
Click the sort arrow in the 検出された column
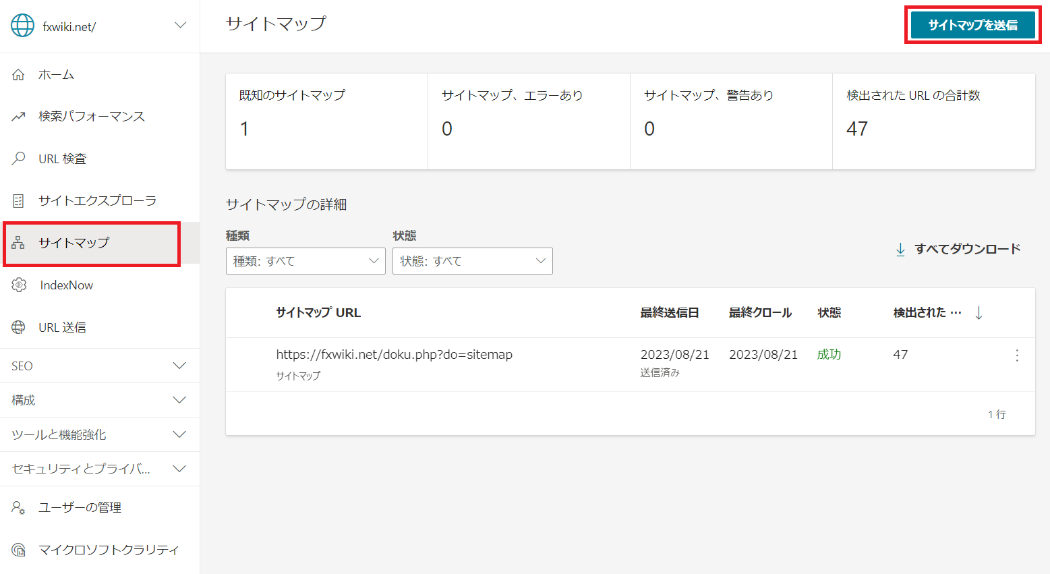(x=979, y=313)
